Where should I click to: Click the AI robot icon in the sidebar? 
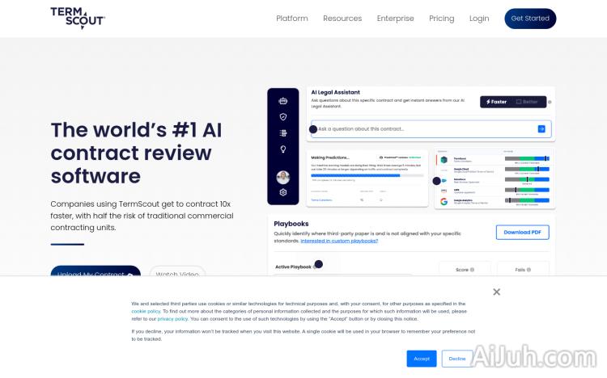[x=283, y=101]
